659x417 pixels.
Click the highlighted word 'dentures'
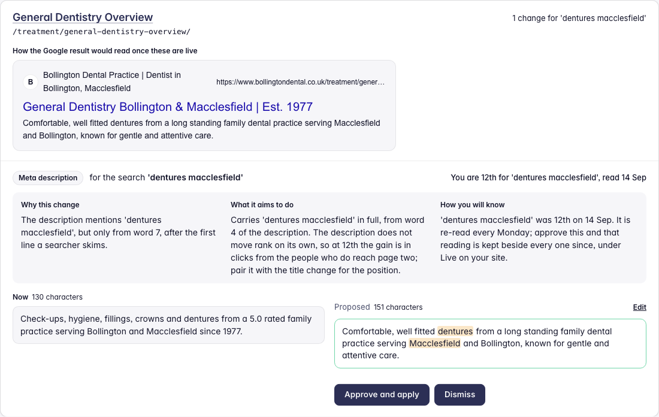coord(455,331)
